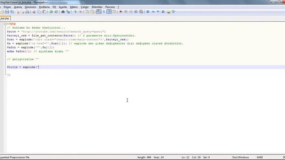Click the ANSI encoding indicator
Viewport: 285px width, 160px height.
tap(260, 157)
